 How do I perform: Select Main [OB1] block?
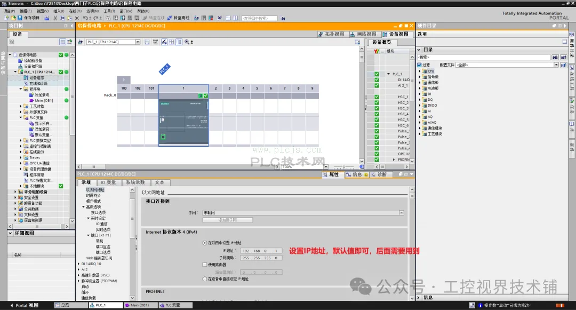click(44, 100)
